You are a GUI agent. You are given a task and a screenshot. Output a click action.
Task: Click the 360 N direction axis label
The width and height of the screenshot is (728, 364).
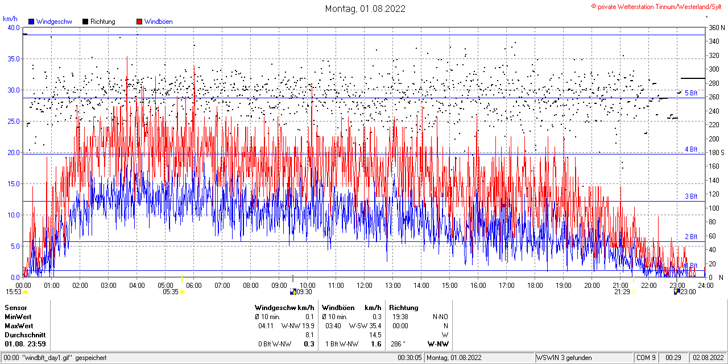[717, 27]
